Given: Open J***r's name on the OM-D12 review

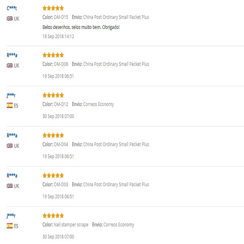Looking at the screenshot, I should (x=11, y=95).
